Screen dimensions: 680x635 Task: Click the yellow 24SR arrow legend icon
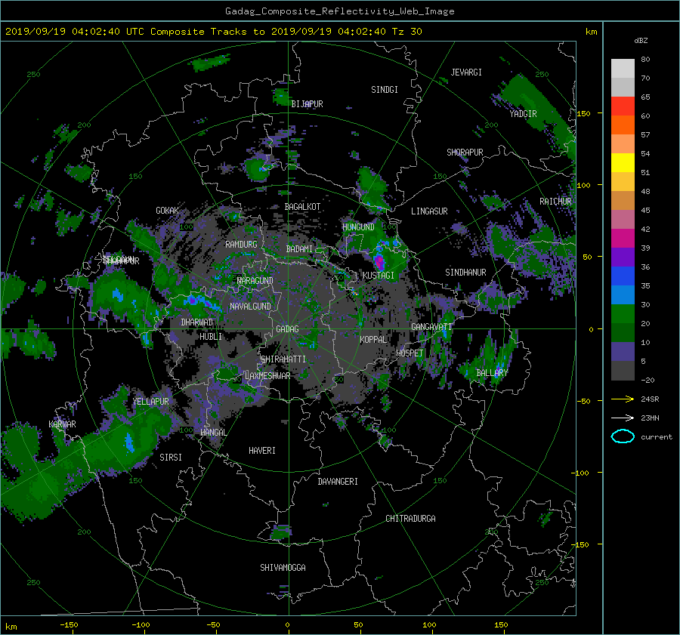point(623,399)
